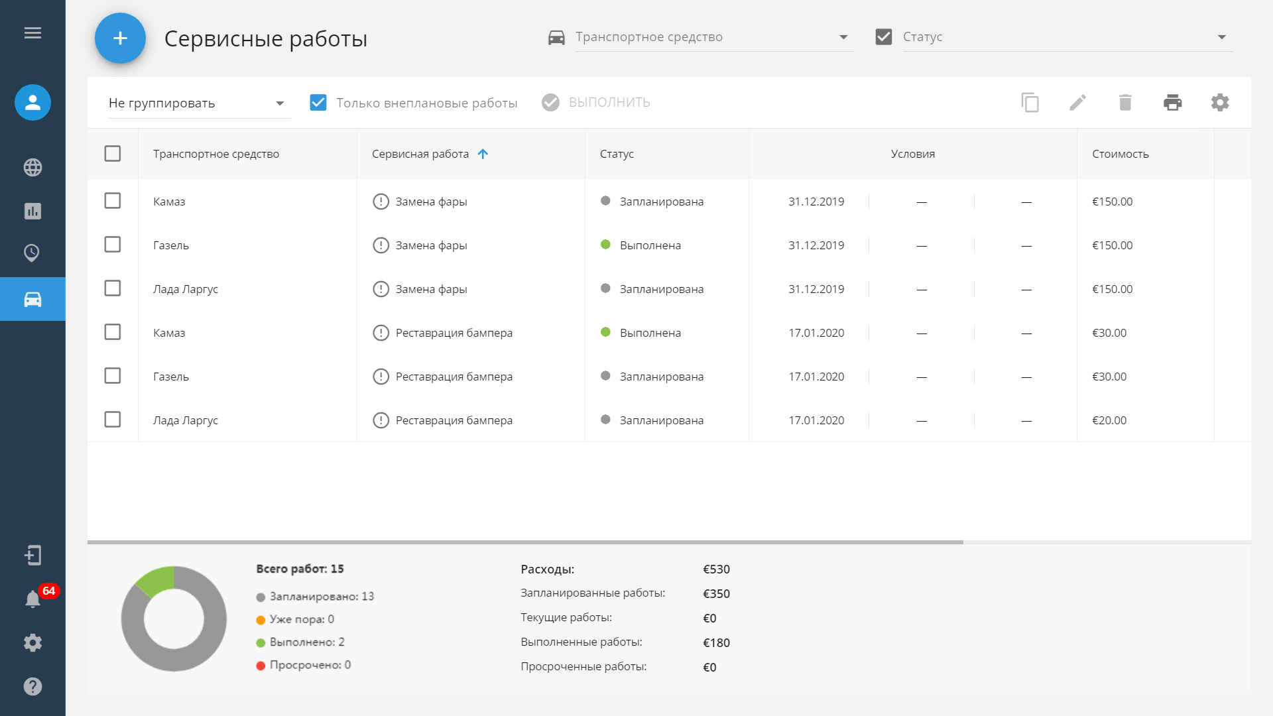The width and height of the screenshot is (1273, 716).
Task: Click the Уже пора: 0 legend entry
Action: click(296, 619)
